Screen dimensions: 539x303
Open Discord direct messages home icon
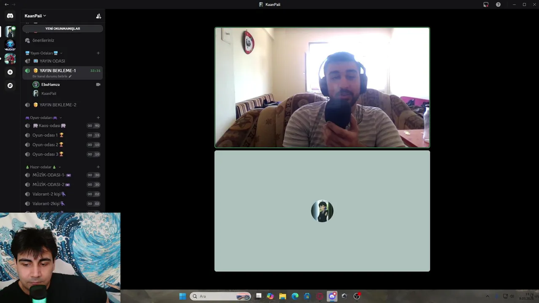[x=10, y=16]
